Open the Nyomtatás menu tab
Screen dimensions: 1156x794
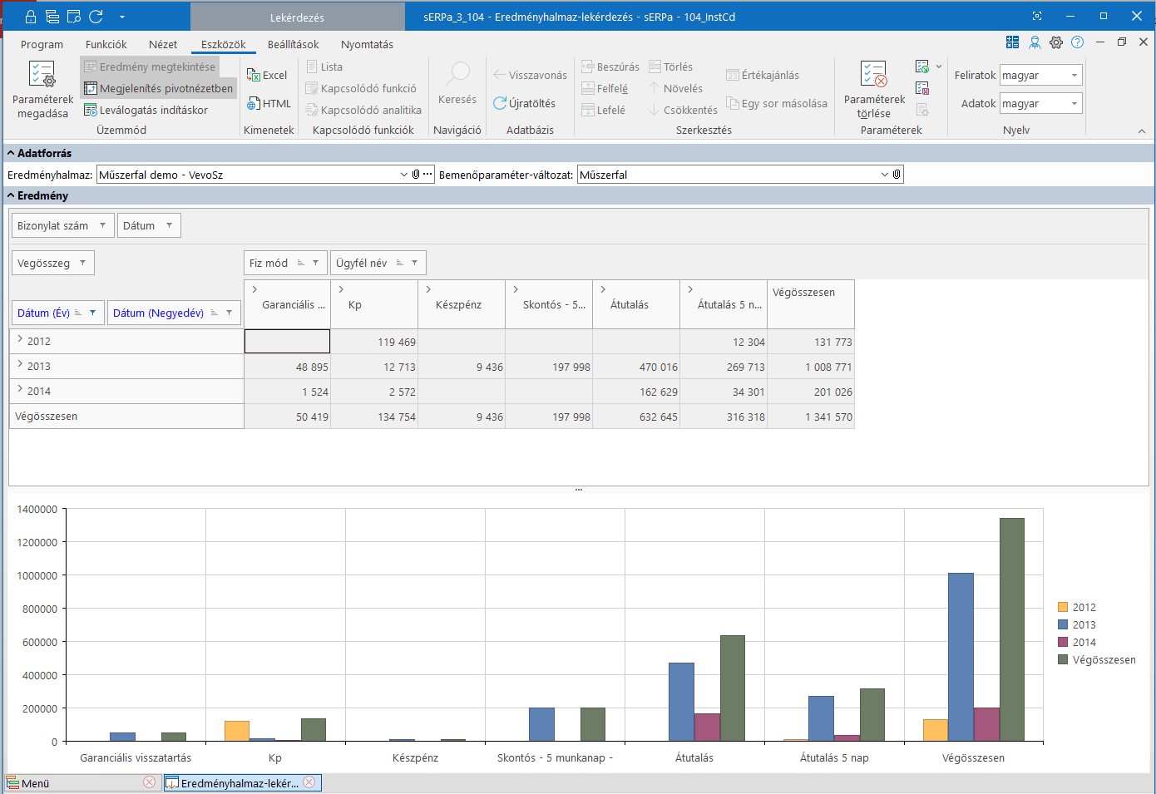click(367, 45)
